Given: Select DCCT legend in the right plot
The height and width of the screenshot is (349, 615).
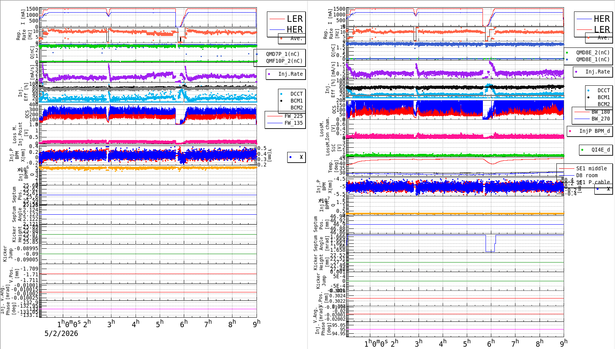Looking at the screenshot, I should (x=604, y=91).
